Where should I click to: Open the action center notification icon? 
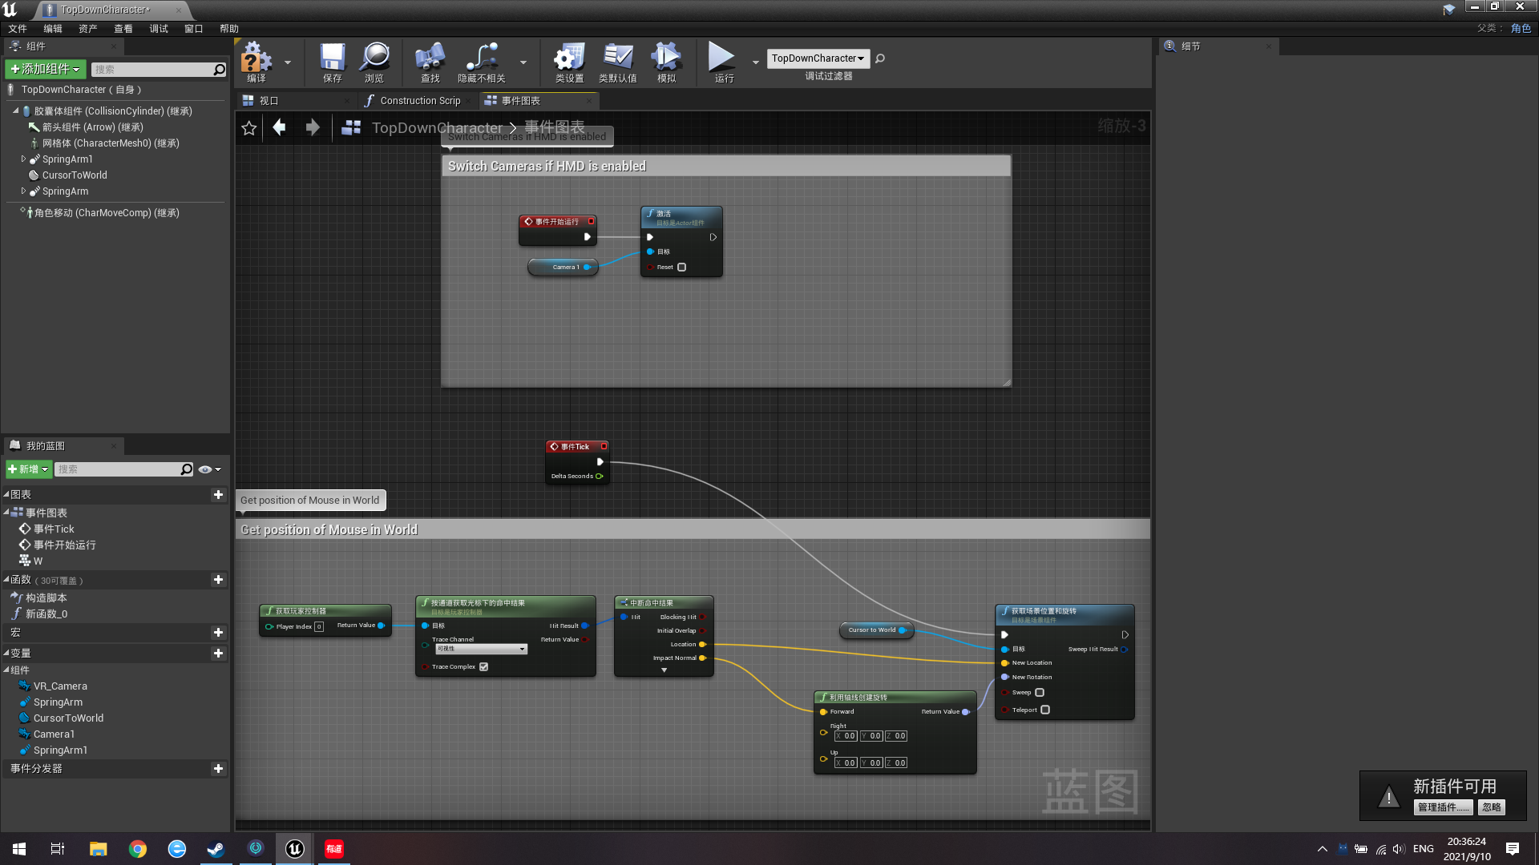click(1513, 849)
